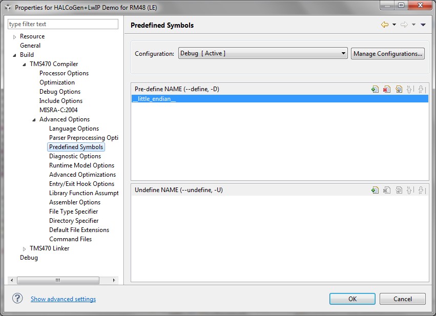Select Include Options
436x316 pixels.
60,100
